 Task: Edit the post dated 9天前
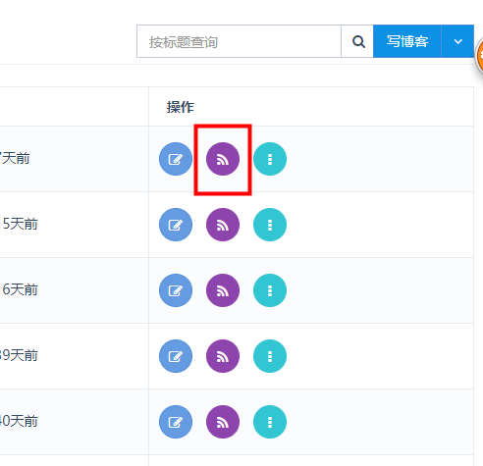(176, 356)
